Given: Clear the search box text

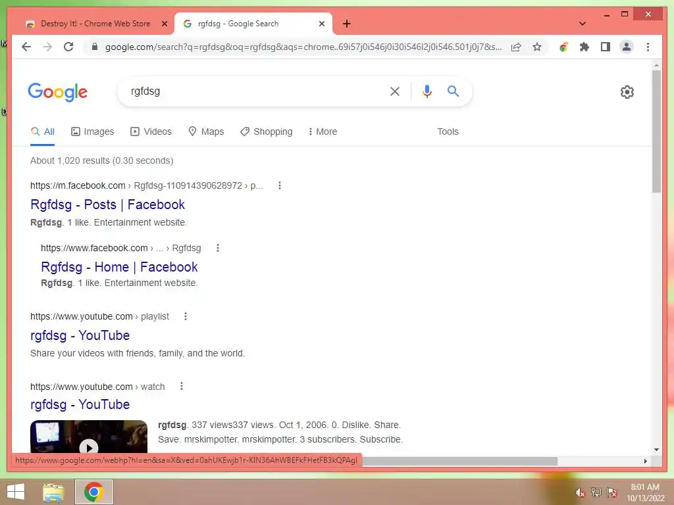Looking at the screenshot, I should pyautogui.click(x=395, y=91).
